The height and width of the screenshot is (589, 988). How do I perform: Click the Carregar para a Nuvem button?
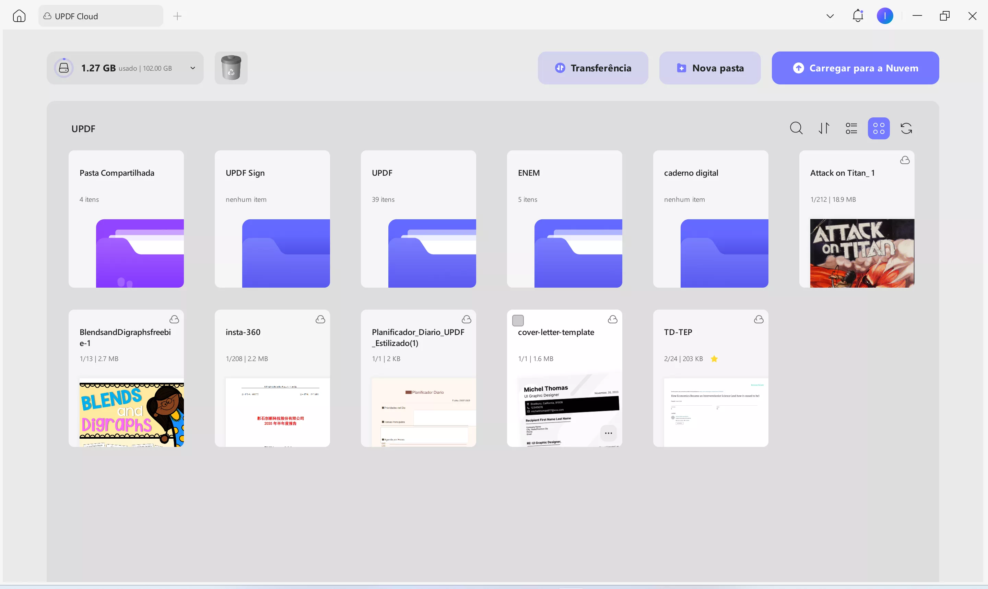pyautogui.click(x=855, y=68)
